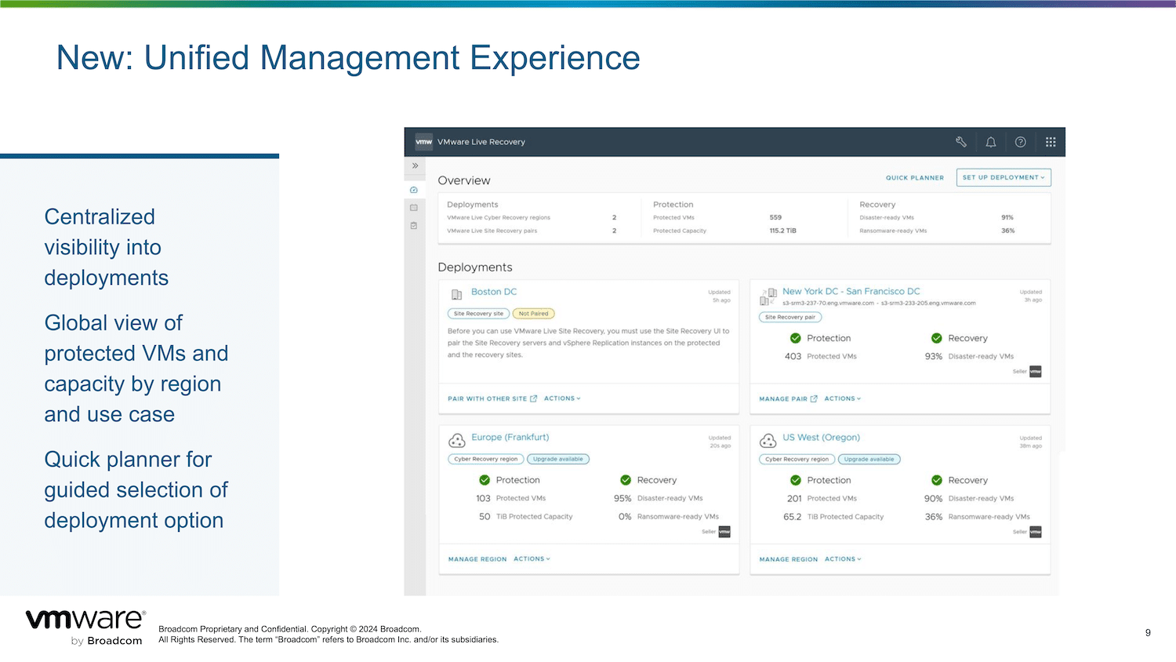Click the 201 Protected VMs value
Screen dimensions: 1176x662
794,499
